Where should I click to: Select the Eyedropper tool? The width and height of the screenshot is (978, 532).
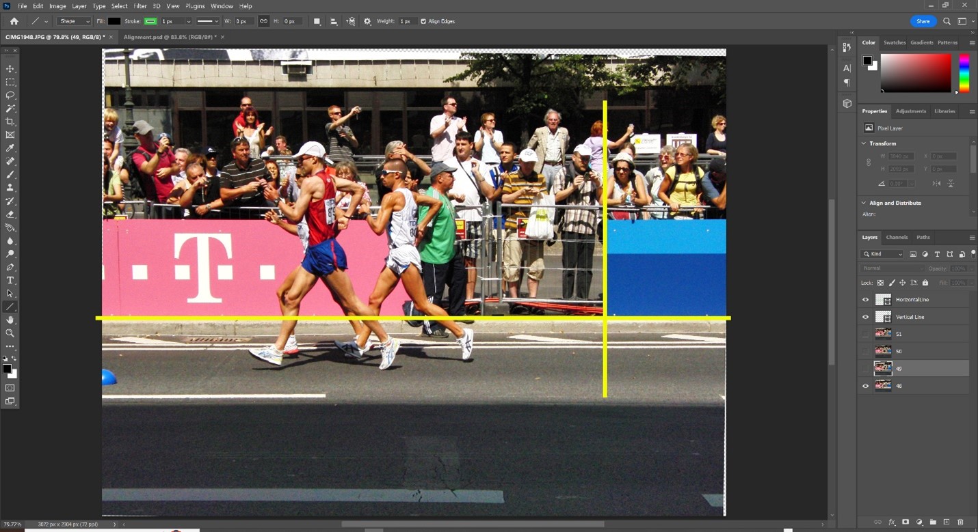click(x=10, y=148)
